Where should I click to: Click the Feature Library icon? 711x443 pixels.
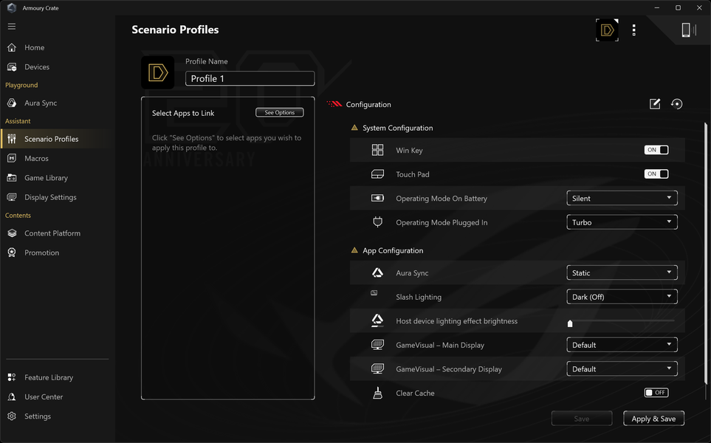point(12,377)
